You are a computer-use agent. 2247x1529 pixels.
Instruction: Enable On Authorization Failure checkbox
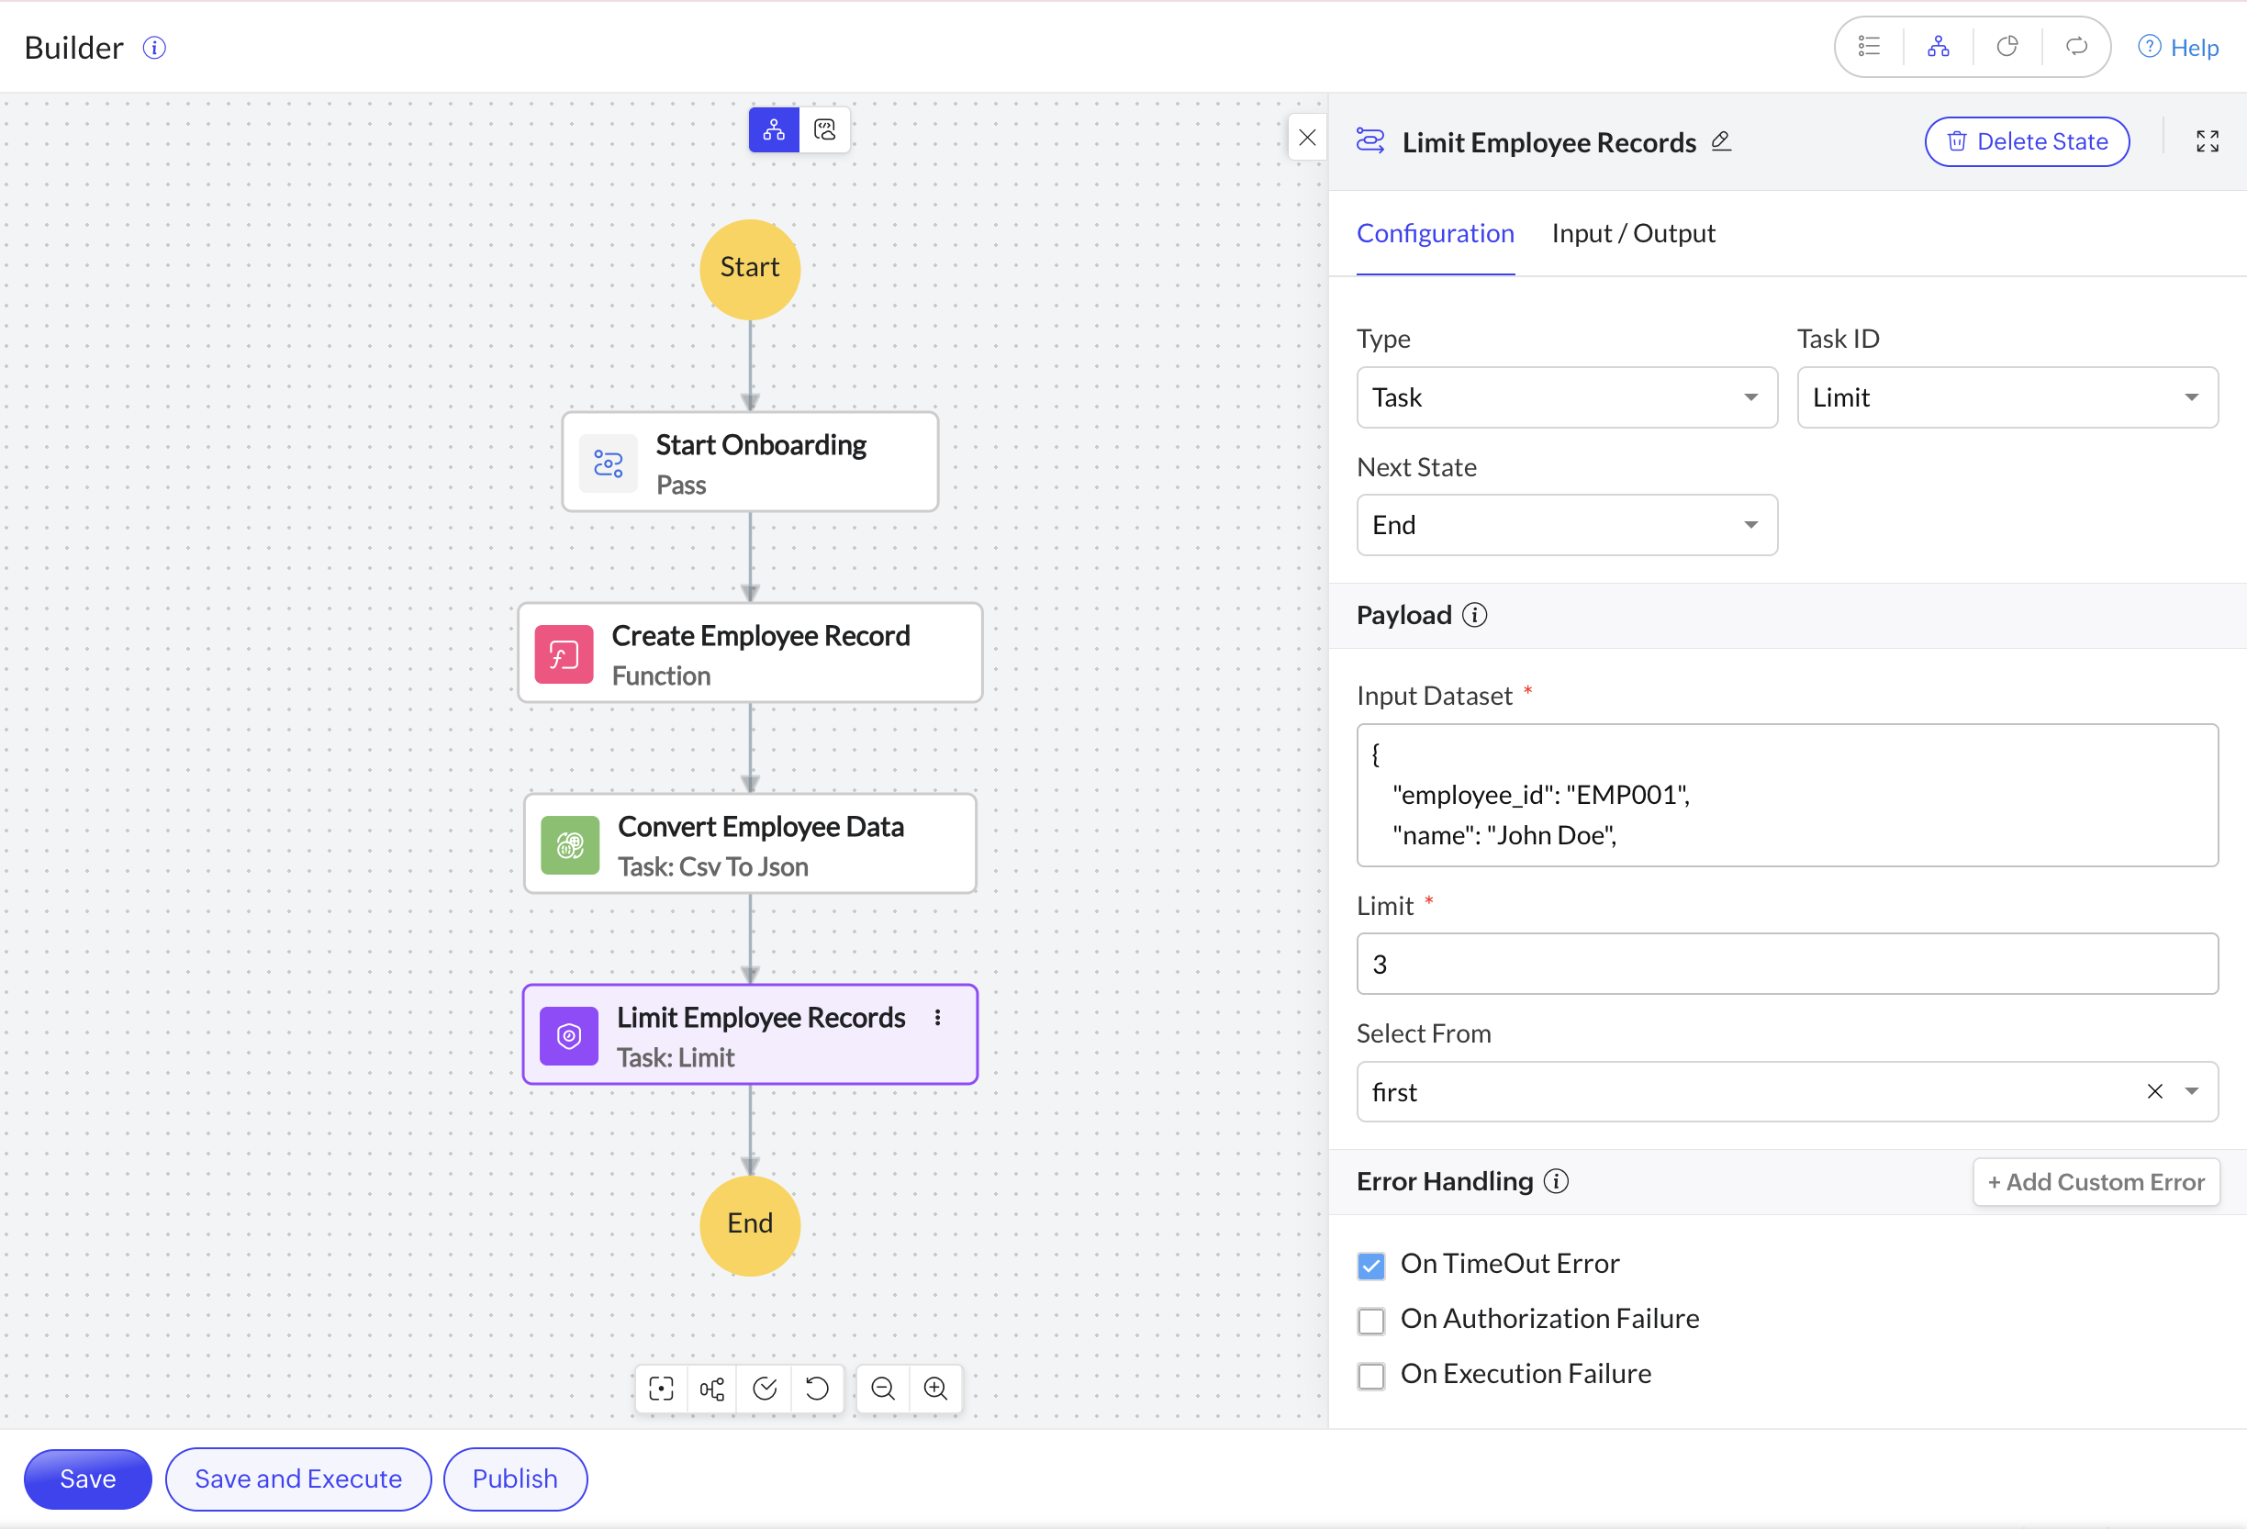(x=1371, y=1321)
